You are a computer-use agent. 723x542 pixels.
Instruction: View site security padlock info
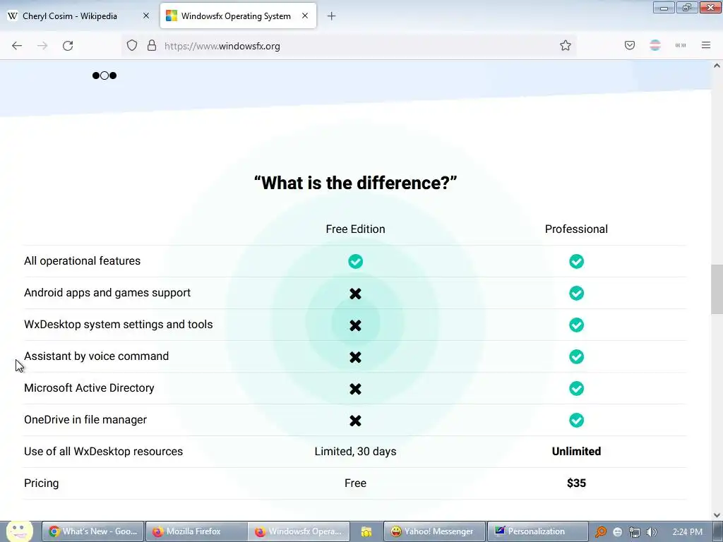tap(152, 46)
